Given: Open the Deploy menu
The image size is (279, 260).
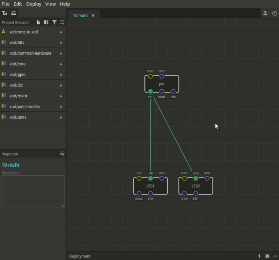Looking at the screenshot, I should pyautogui.click(x=34, y=4).
